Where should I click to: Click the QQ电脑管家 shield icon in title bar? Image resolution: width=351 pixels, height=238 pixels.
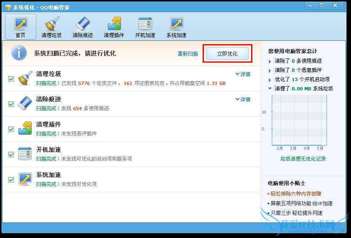tap(8, 8)
